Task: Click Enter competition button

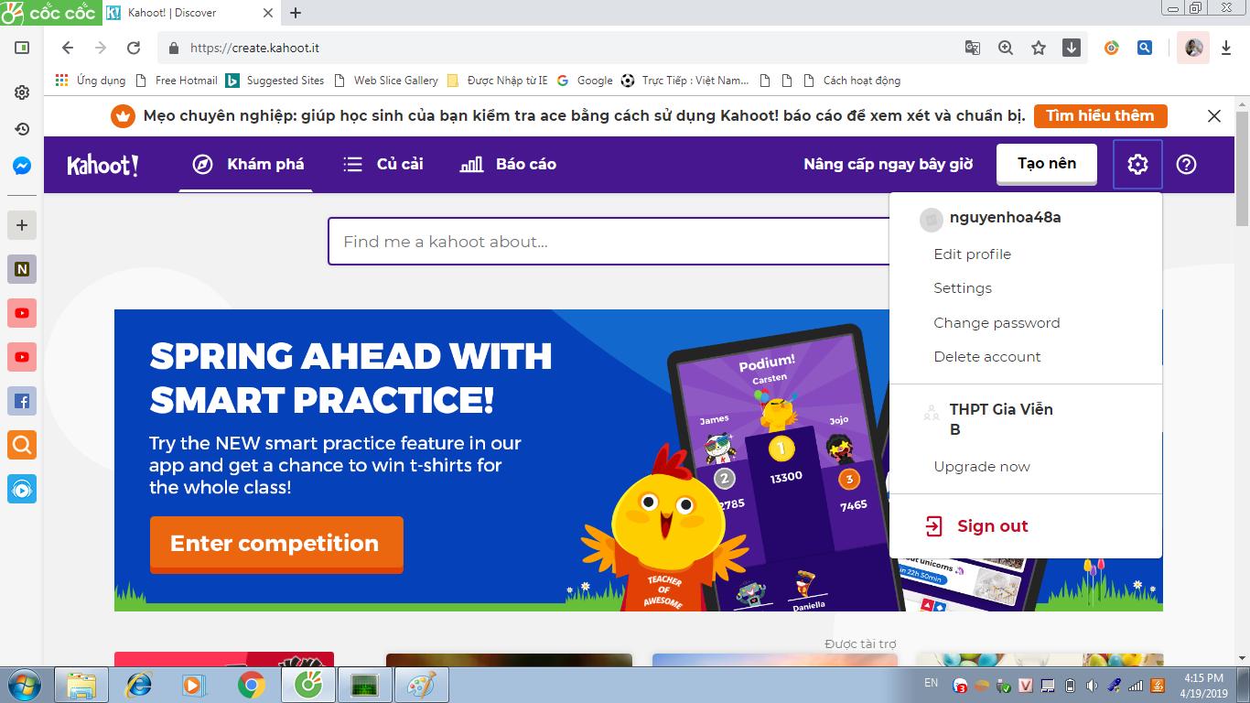Action: point(276,544)
